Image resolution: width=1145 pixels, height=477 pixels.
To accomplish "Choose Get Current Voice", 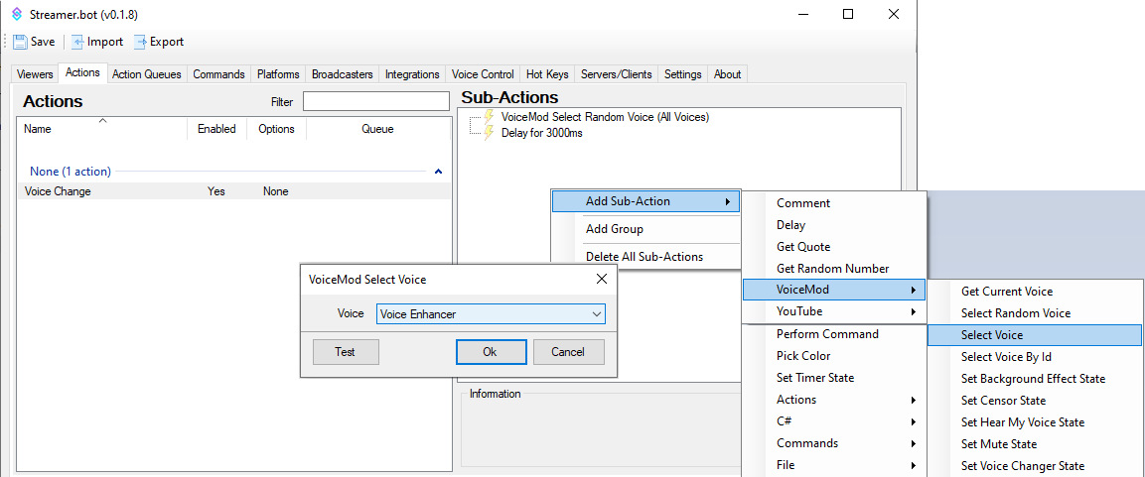I will point(1035,292).
